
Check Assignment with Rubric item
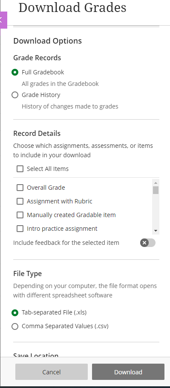coord(20,201)
